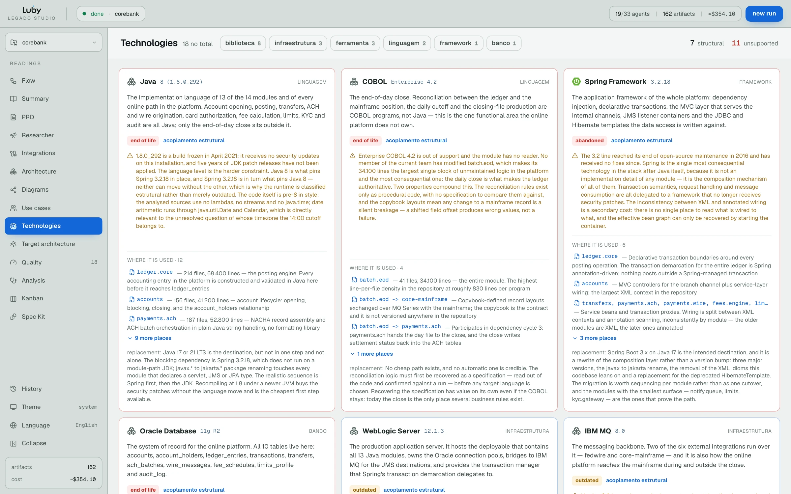Click the Kanban board icon
Image resolution: width=791 pixels, height=494 pixels.
13,298
